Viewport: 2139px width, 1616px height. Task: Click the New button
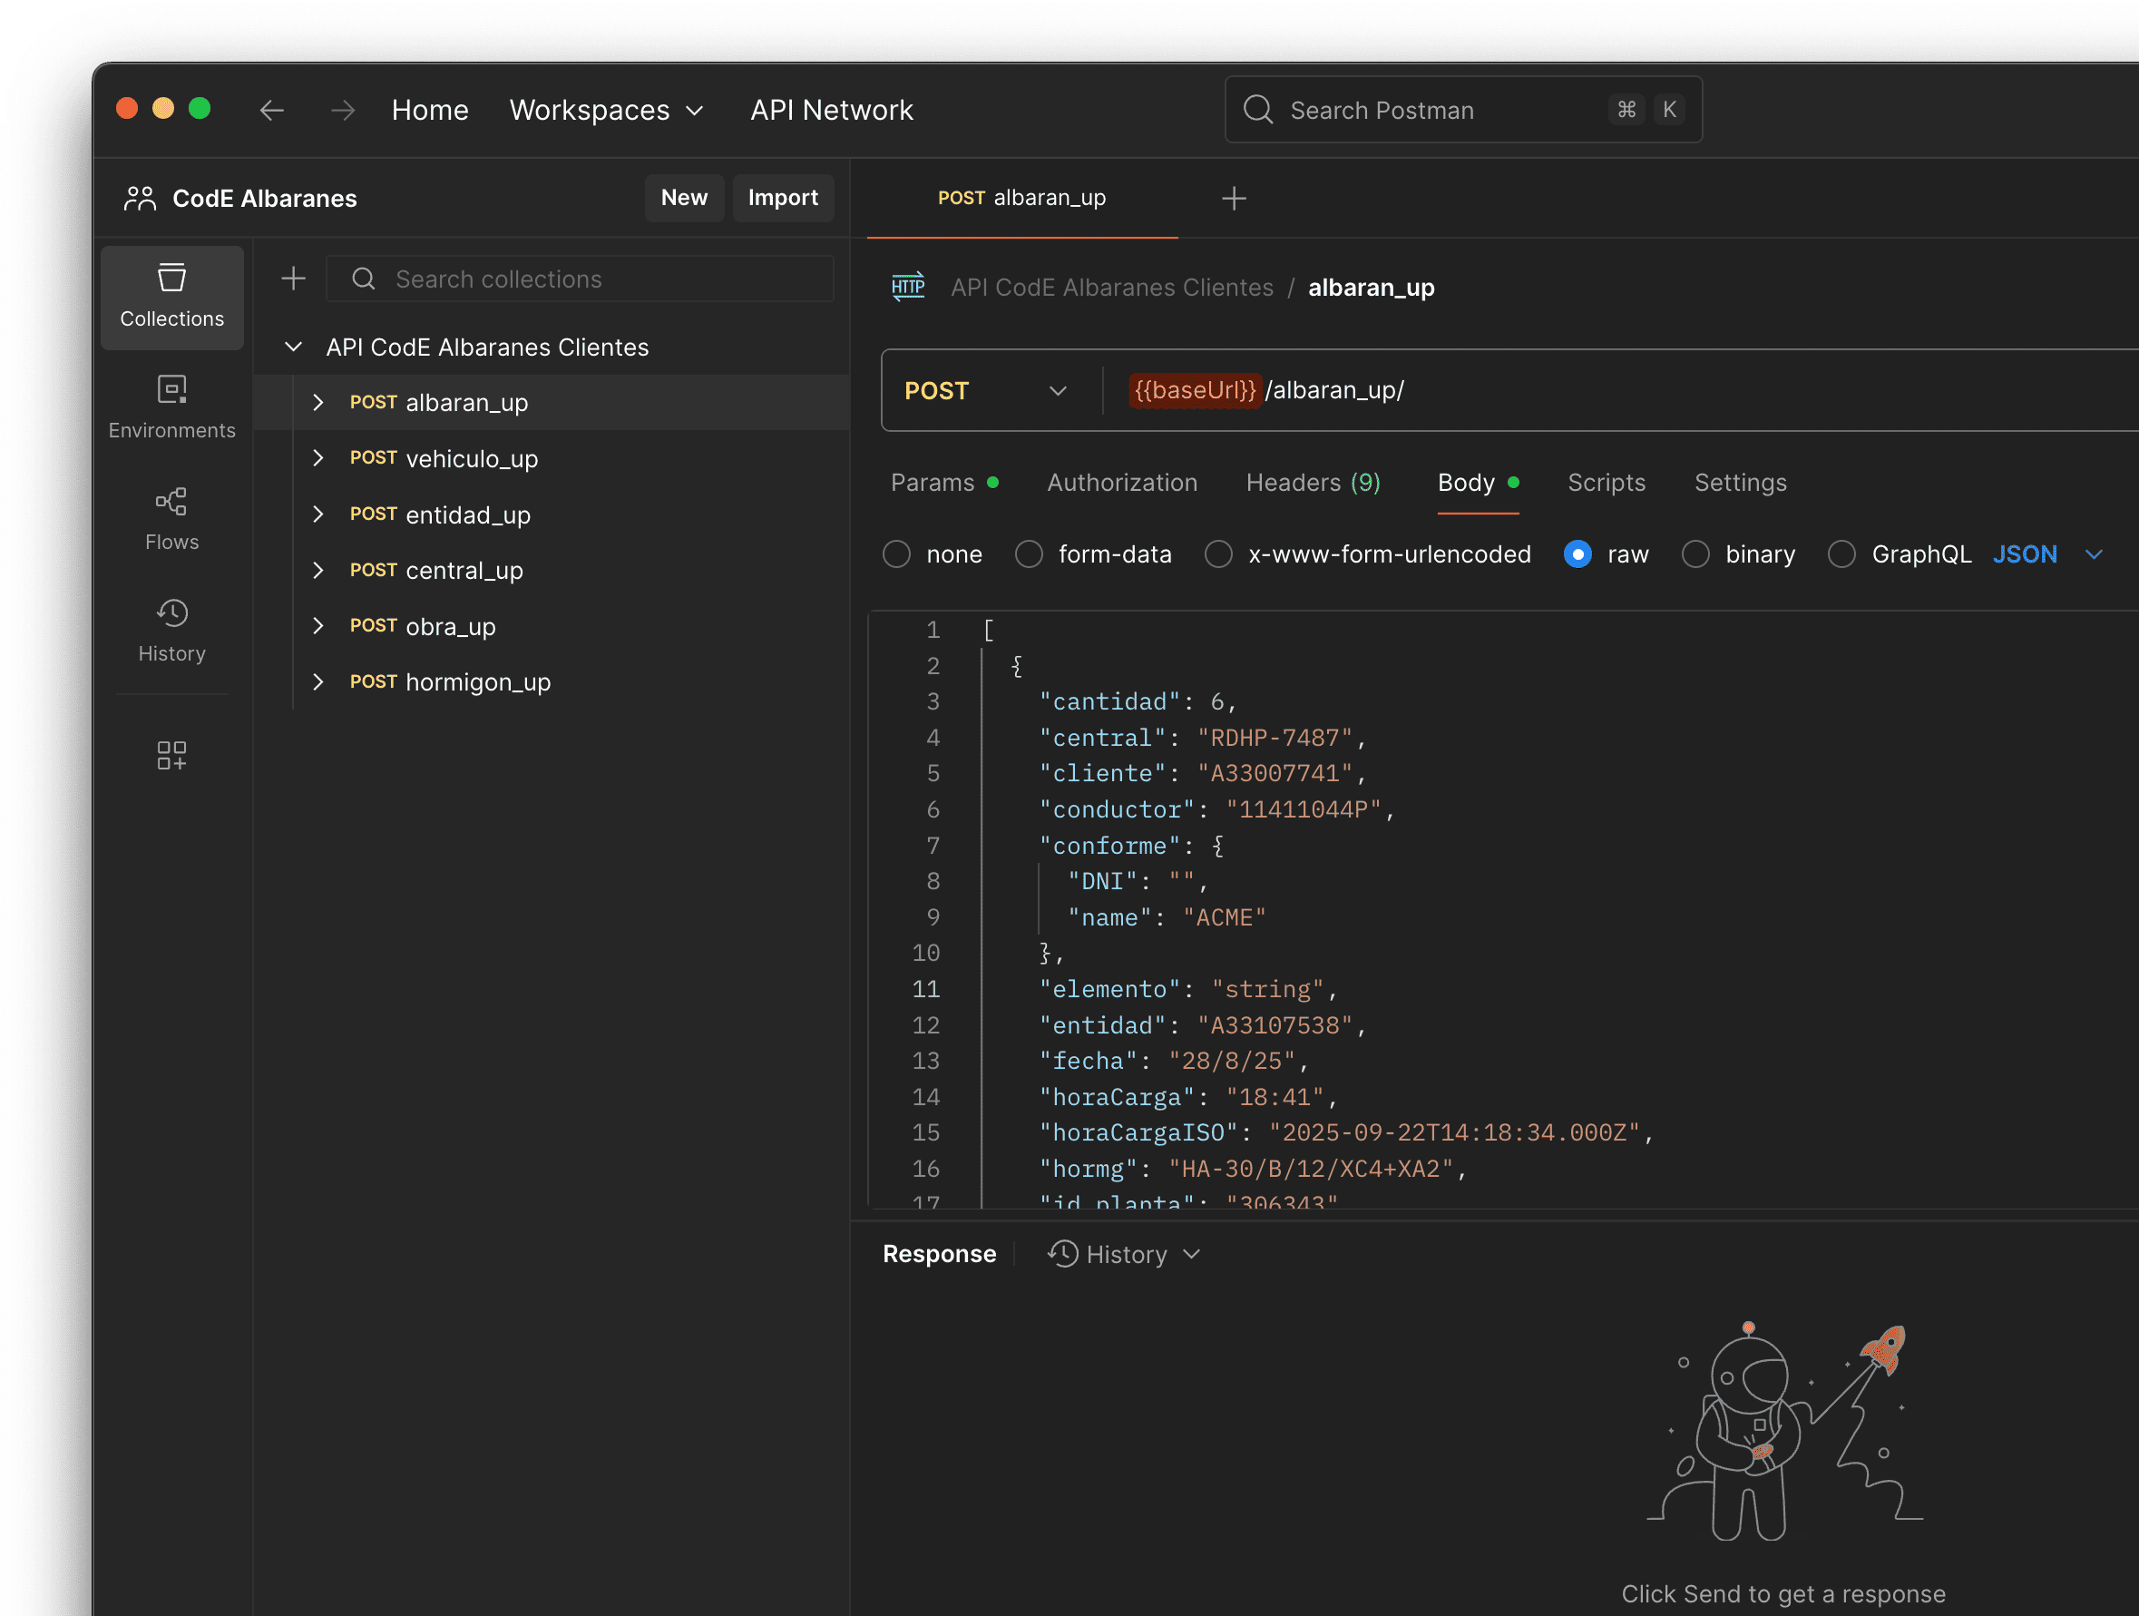coord(684,198)
